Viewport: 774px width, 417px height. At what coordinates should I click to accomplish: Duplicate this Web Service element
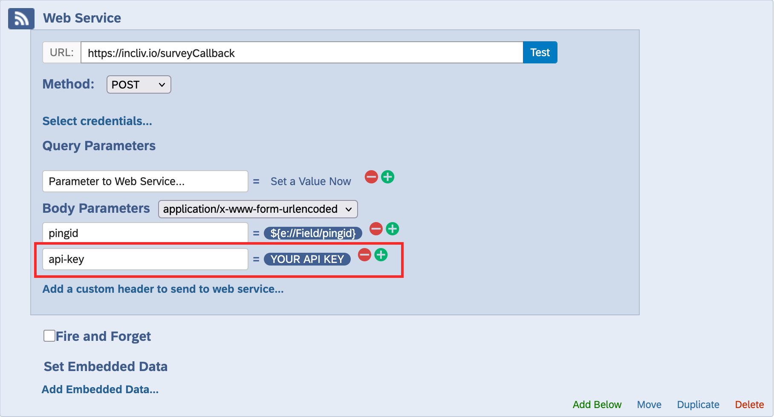(x=698, y=405)
